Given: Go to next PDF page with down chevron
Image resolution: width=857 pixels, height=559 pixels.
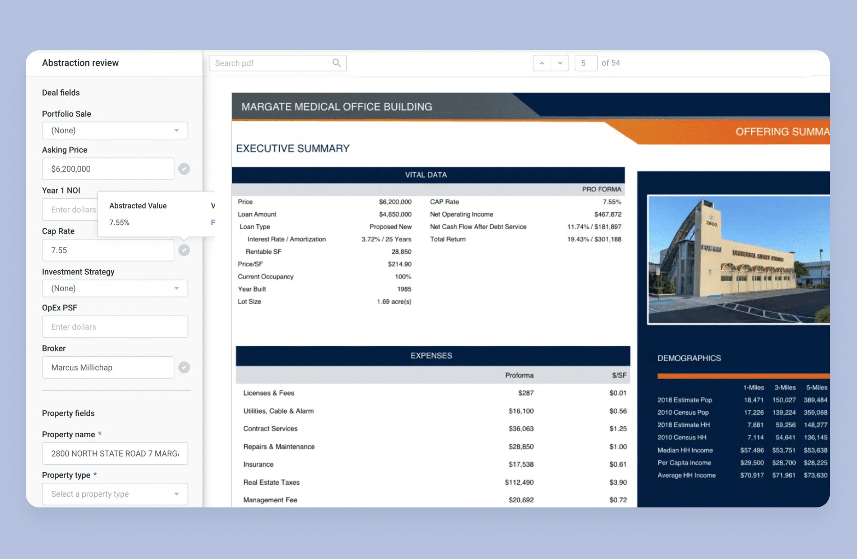Looking at the screenshot, I should [x=560, y=63].
